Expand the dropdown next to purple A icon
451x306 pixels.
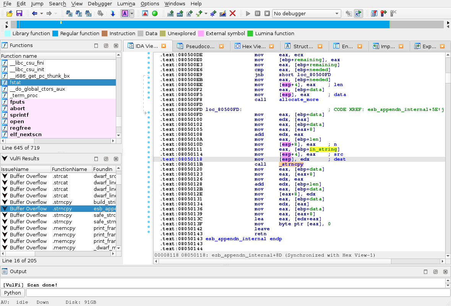(132, 13)
